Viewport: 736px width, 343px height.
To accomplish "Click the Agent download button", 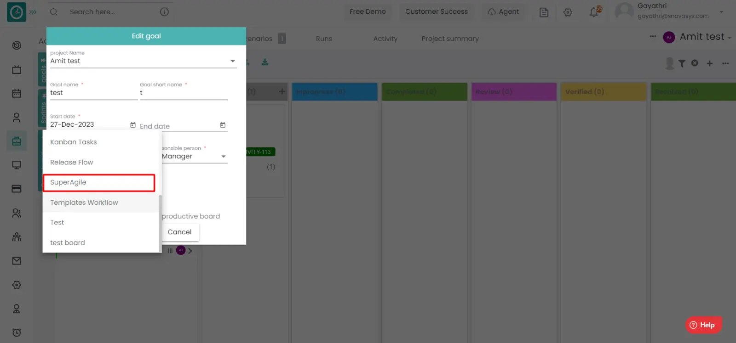I will (x=503, y=11).
